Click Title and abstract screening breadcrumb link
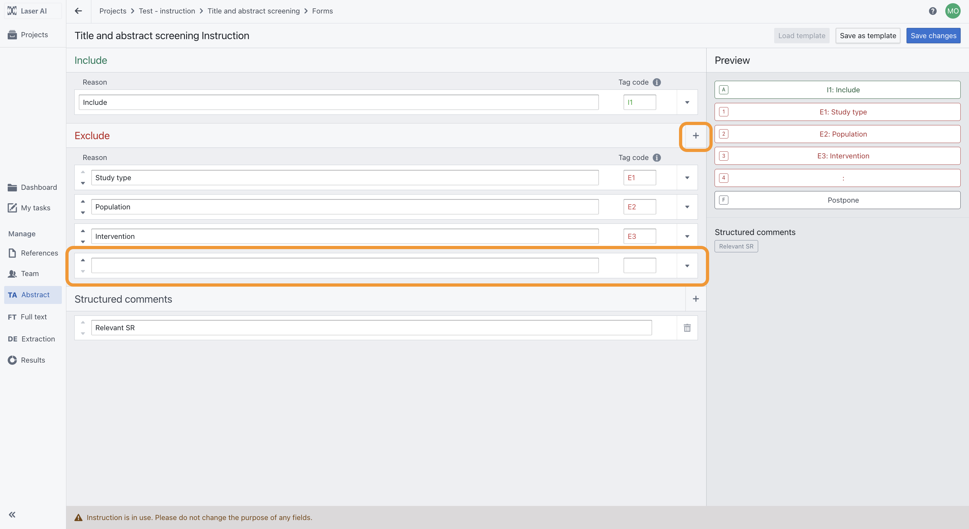The image size is (969, 529). point(253,11)
